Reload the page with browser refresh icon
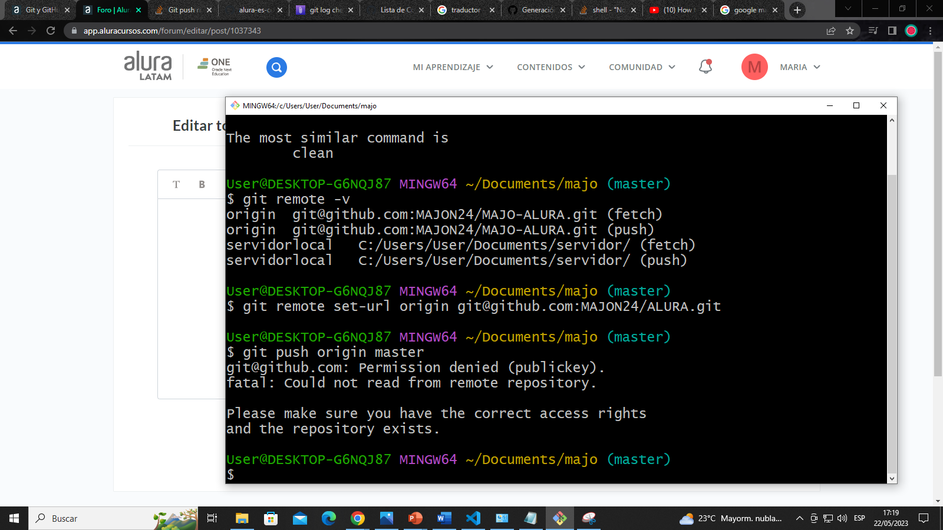Screen dimensions: 943x530 51,31
